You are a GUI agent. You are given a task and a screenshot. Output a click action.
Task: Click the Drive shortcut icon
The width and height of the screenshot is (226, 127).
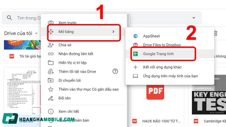pyautogui.click(x=51, y=72)
